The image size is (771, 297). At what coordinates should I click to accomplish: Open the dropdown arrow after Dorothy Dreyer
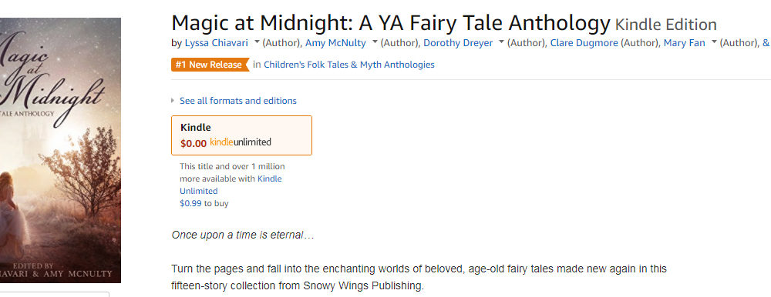pos(502,42)
